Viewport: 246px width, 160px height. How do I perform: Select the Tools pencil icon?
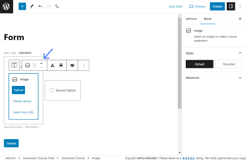(x=32, y=7)
